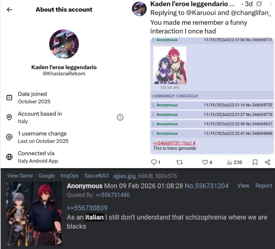Click quoted reply link >>556731486
Screen dimensions: 275x249
point(113,195)
